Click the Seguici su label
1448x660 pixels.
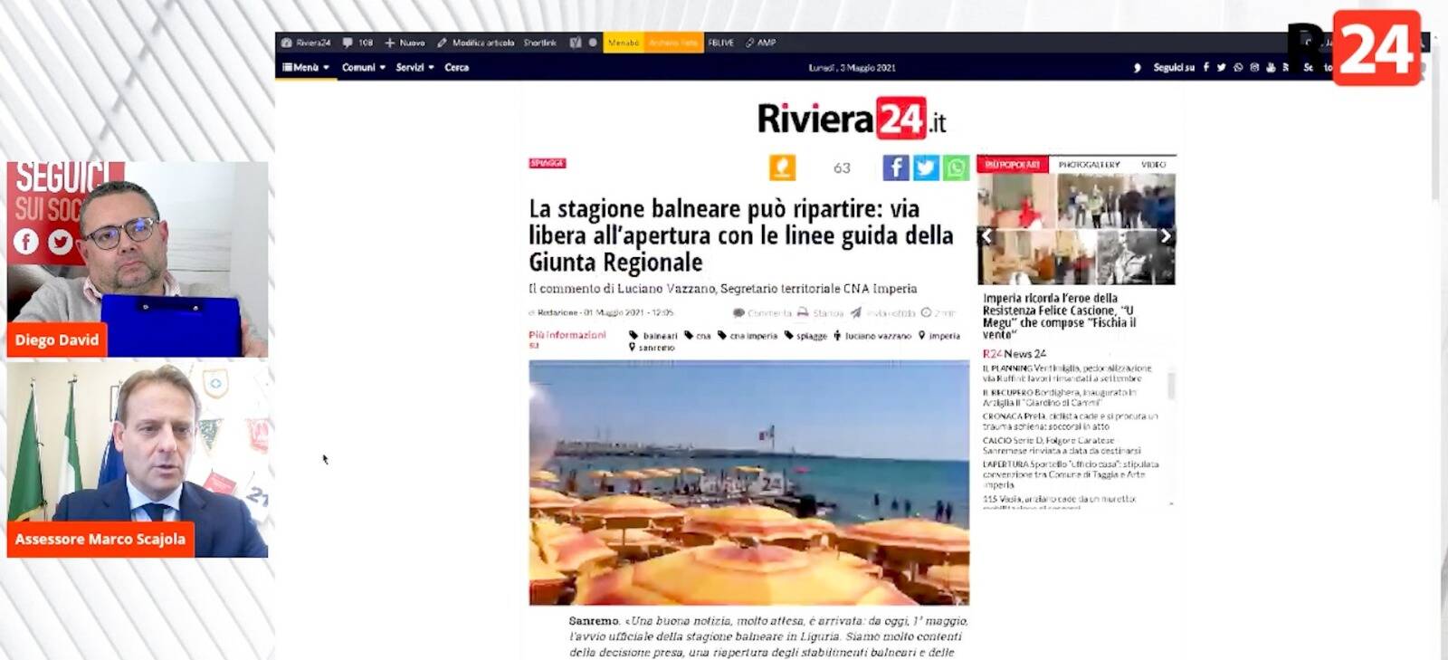[1174, 68]
